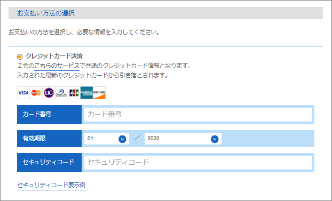Click the クレジットカード決済 label text
This screenshot has height=201, width=332.
click(54, 56)
